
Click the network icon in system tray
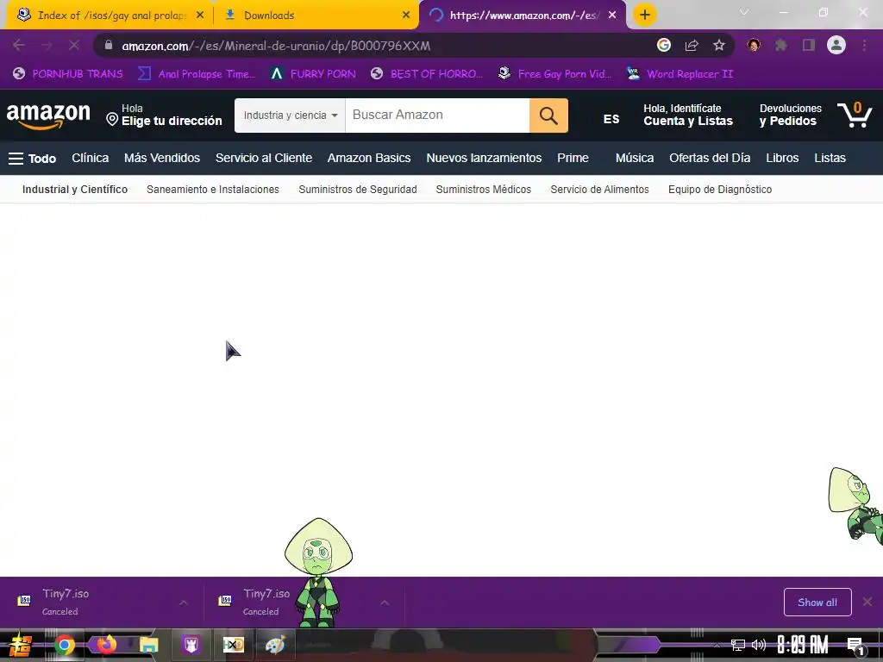pos(738,645)
